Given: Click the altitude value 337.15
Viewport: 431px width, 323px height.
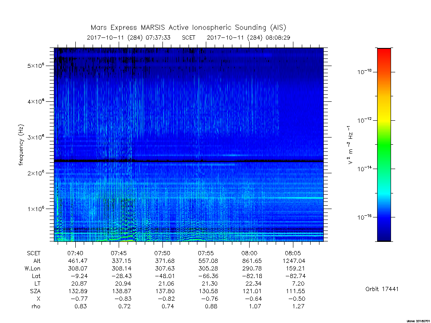Looking at the screenshot, I should pyautogui.click(x=121, y=261).
